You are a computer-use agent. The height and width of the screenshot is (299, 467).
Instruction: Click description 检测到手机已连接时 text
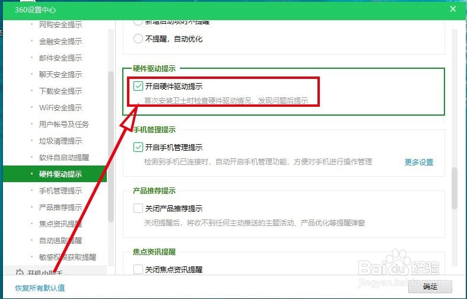(x=258, y=162)
